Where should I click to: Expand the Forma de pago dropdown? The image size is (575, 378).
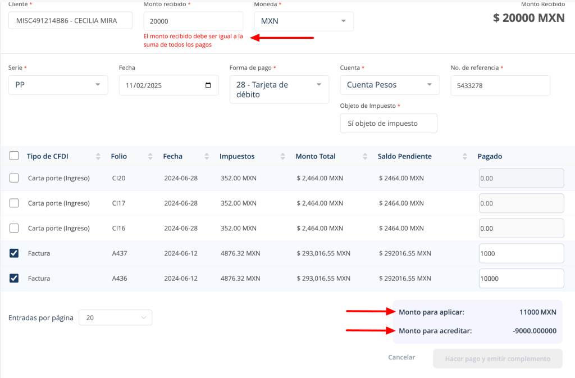coord(279,89)
